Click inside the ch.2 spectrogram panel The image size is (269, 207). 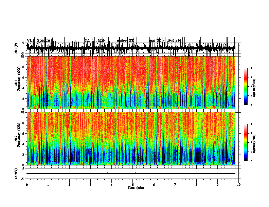point(131,139)
